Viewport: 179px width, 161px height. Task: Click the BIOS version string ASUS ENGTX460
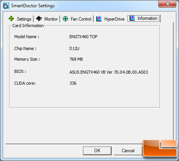pos(109,72)
